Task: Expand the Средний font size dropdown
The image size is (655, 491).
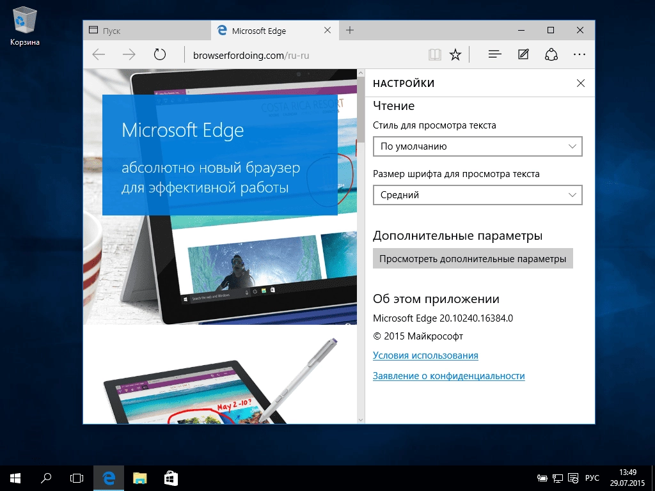Action: tap(477, 195)
